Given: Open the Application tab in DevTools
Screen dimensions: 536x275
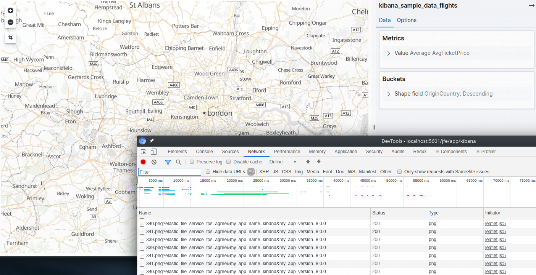Looking at the screenshot, I should click(346, 152).
